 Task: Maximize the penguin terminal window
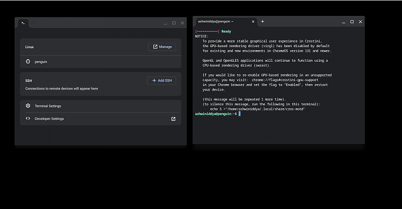352,22
